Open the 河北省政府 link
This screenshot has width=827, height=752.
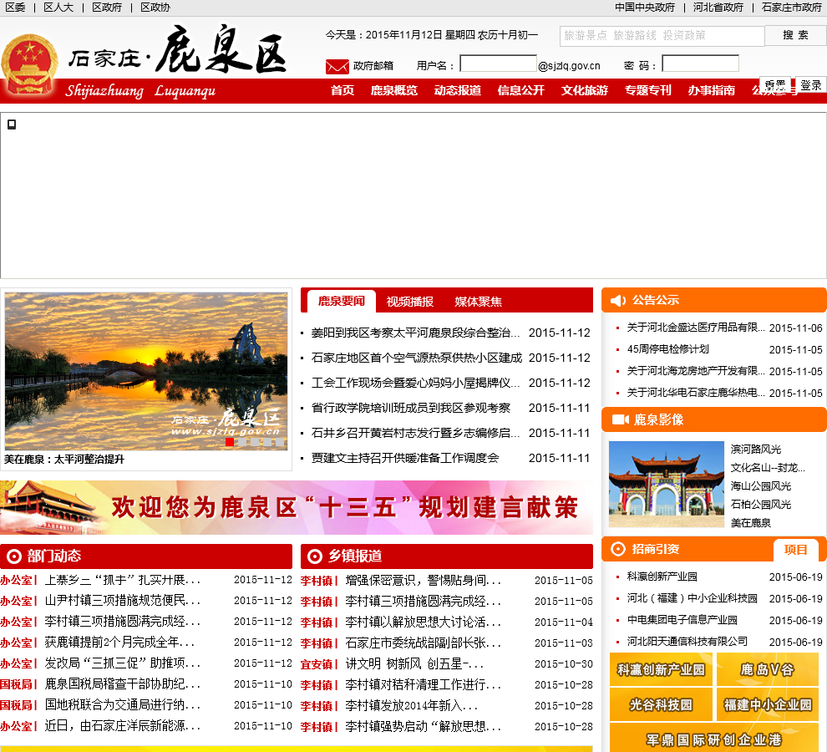(718, 8)
